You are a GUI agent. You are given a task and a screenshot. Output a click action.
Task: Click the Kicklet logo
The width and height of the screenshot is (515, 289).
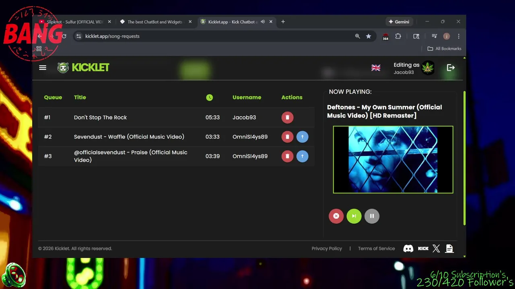coord(83,67)
